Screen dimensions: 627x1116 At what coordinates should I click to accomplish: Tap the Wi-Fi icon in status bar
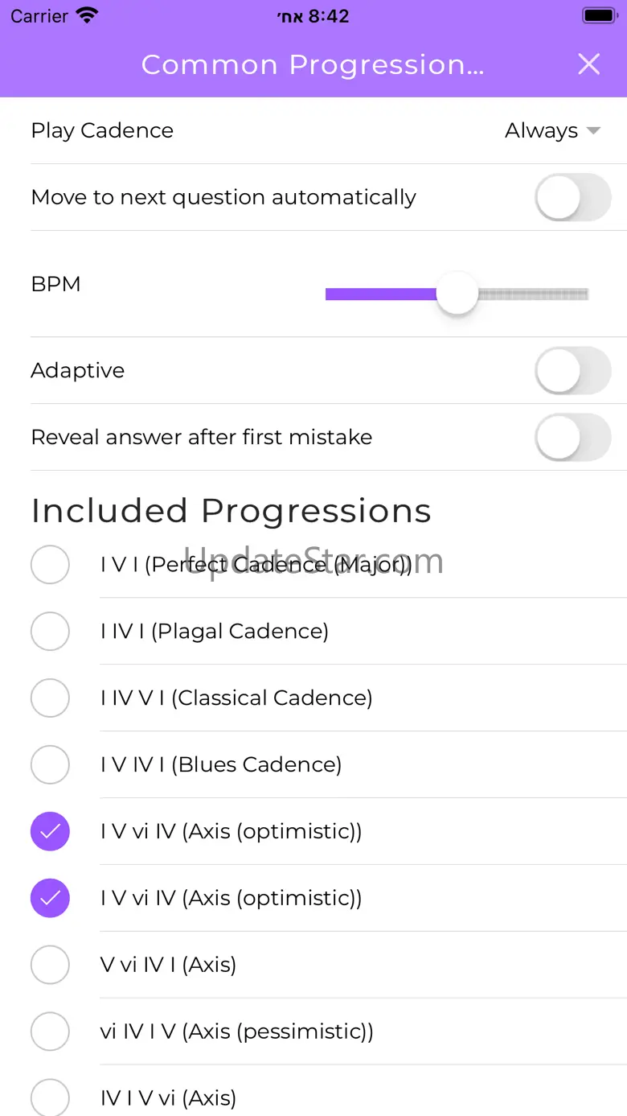pos(86,15)
